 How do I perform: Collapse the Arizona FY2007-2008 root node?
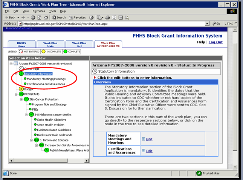coord(11,64)
